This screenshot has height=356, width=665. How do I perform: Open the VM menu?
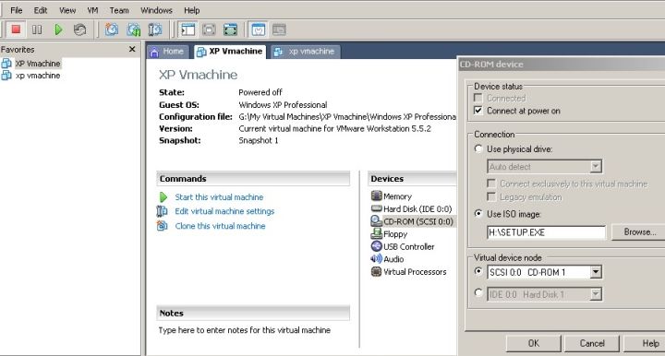coord(92,10)
